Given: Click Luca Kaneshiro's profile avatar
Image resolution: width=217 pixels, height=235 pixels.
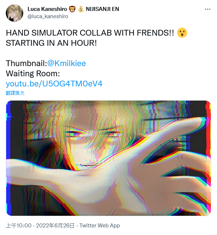Looking at the screenshot, I should click(x=15, y=13).
